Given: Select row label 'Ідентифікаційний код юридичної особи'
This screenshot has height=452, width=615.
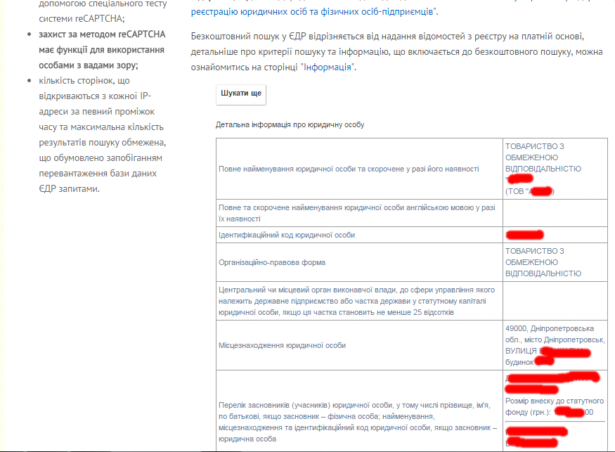Looking at the screenshot, I should point(287,235).
